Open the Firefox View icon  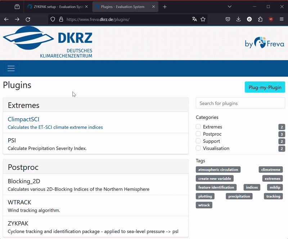click(17, 7)
